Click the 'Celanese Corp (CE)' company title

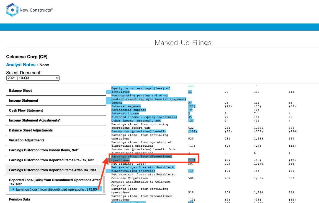[27, 57]
